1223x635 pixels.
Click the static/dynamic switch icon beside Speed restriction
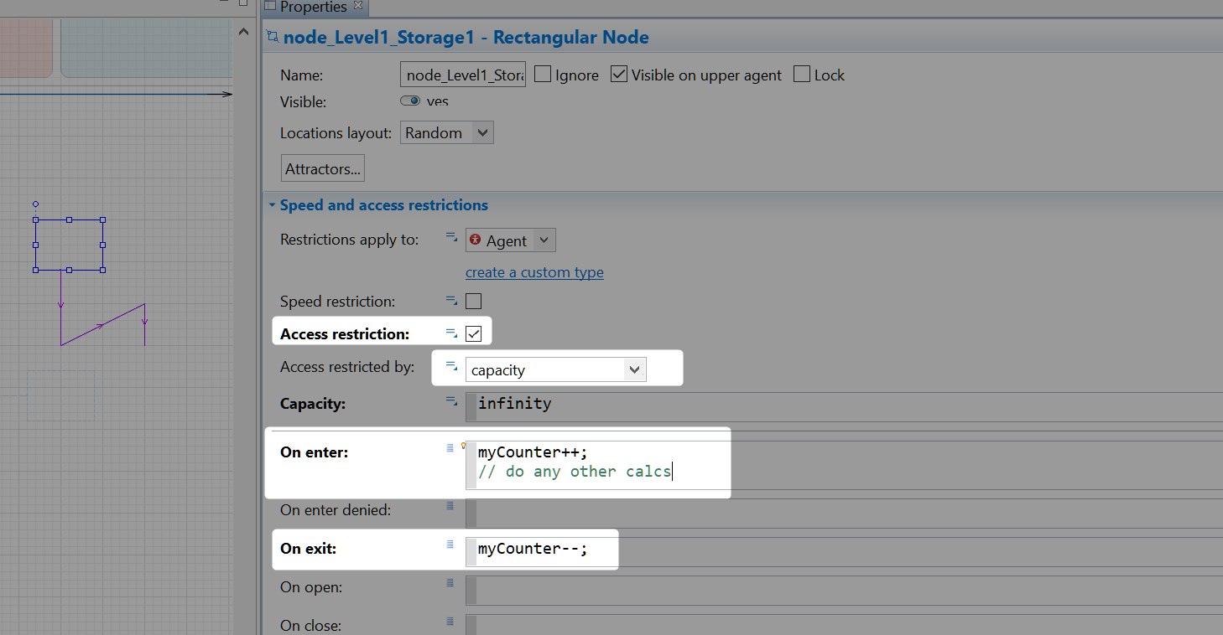tap(451, 300)
